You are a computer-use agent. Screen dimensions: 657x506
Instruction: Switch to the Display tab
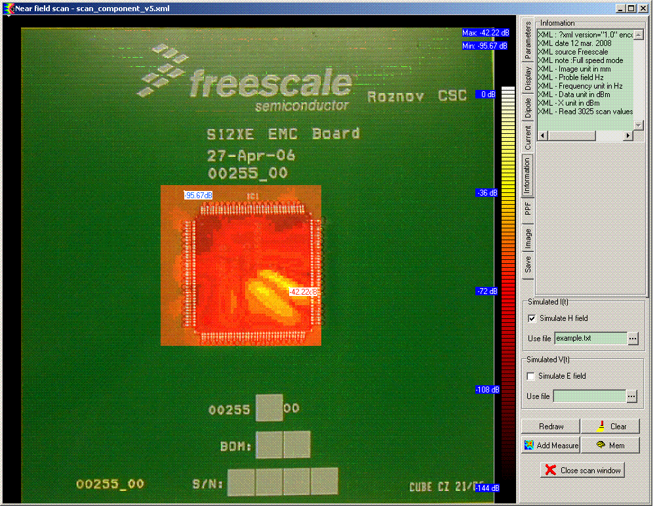pyautogui.click(x=528, y=78)
